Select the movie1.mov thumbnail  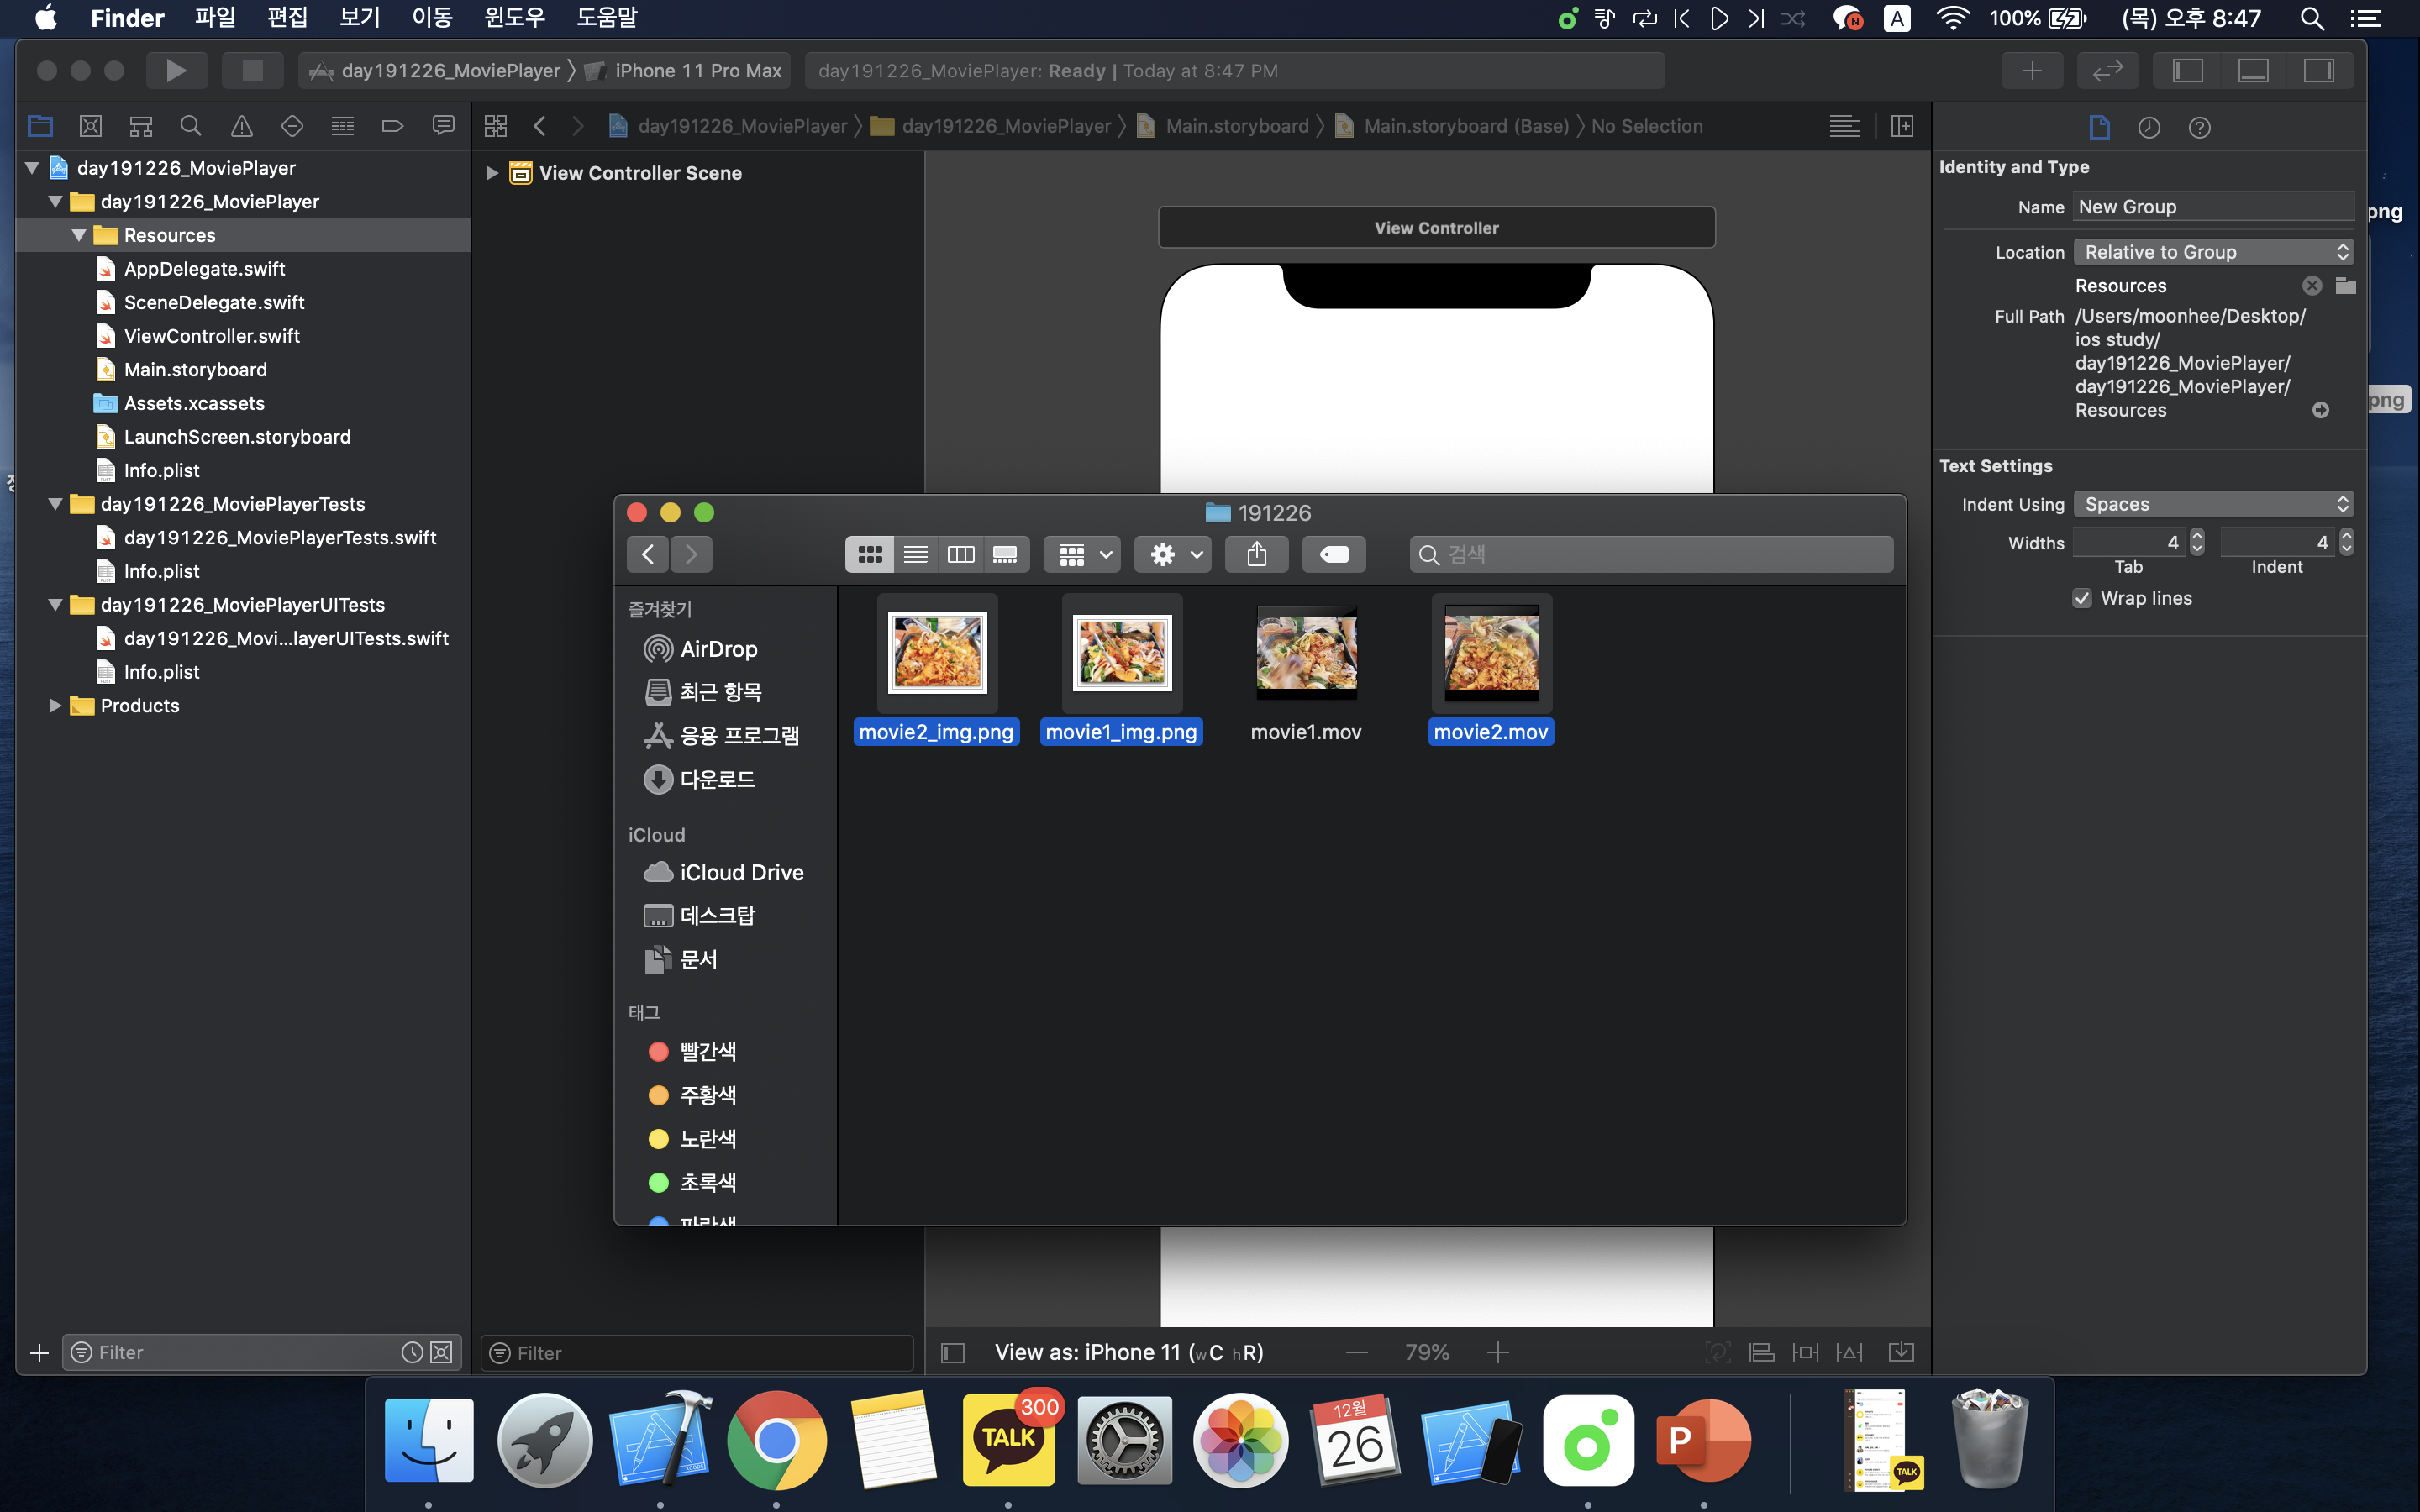1306,652
